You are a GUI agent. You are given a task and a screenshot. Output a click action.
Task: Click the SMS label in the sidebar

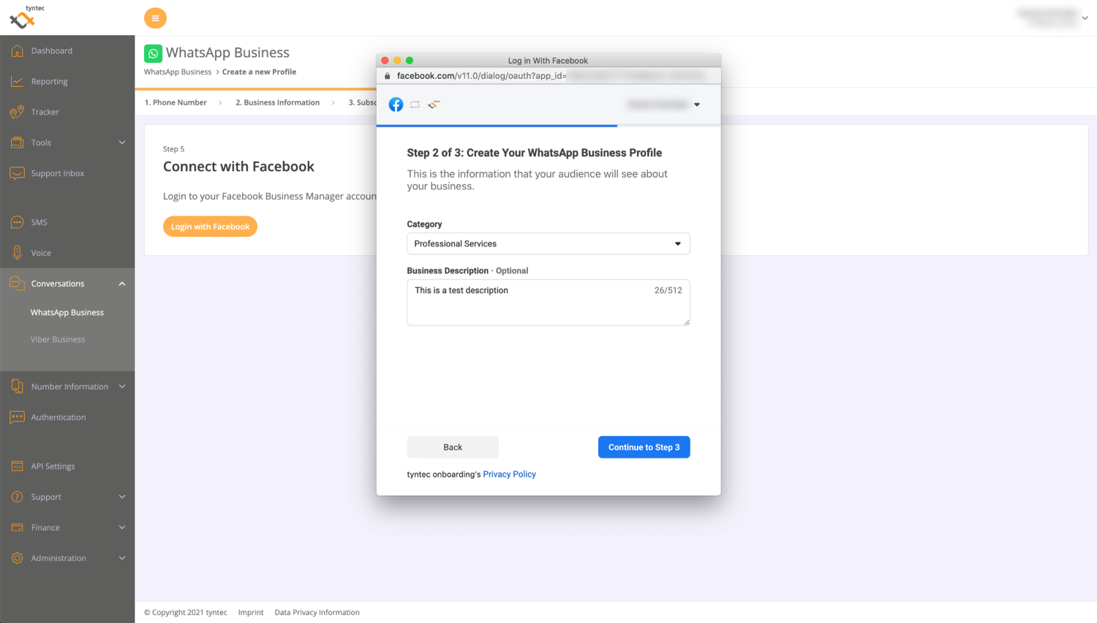(39, 222)
